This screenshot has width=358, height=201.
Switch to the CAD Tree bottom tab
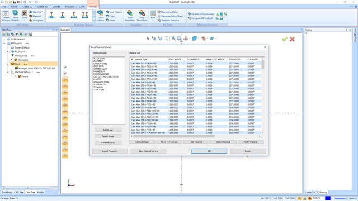[x=18, y=192]
